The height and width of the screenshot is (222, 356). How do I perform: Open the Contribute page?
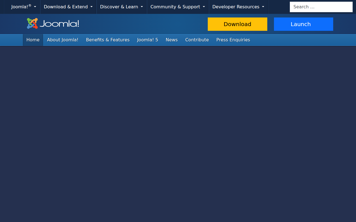(197, 40)
